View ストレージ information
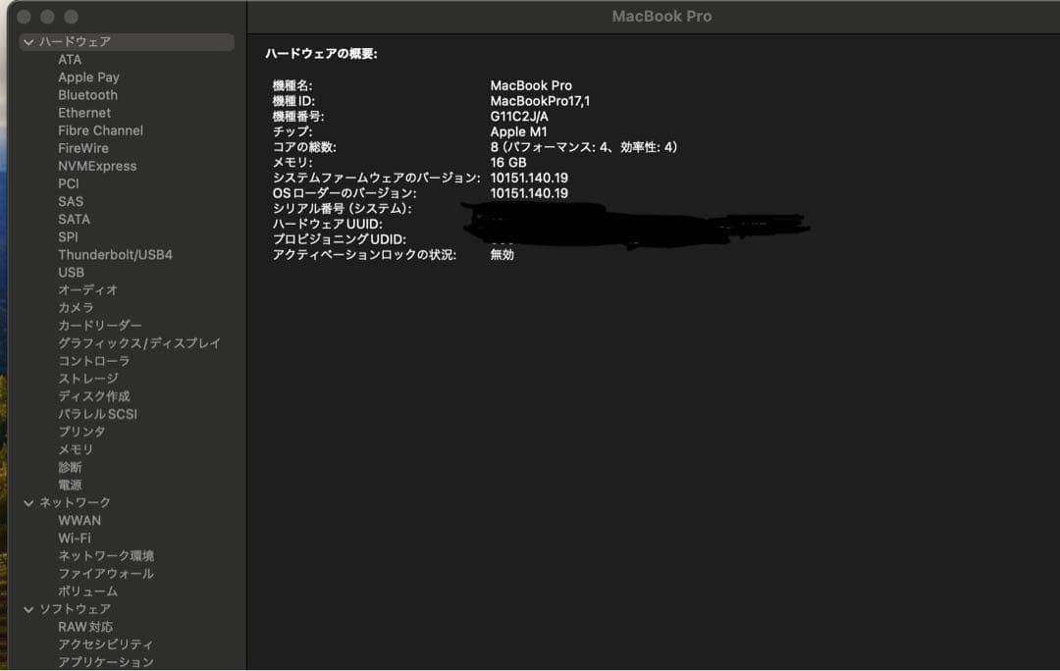The width and height of the screenshot is (1060, 671). point(84,378)
